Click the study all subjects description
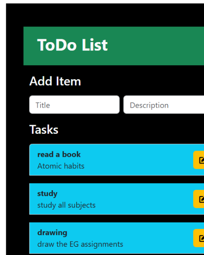 click(x=66, y=205)
